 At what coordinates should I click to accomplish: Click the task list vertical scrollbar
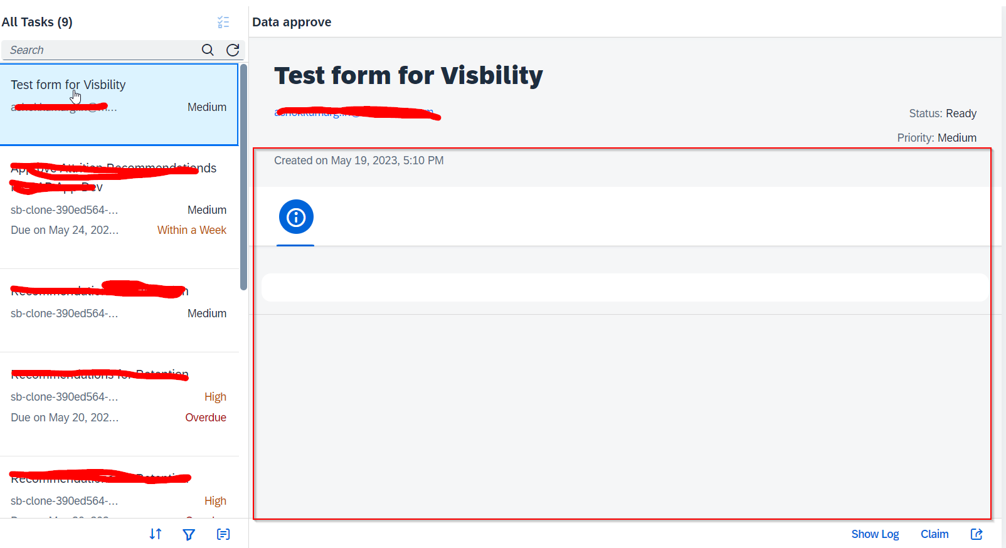pyautogui.click(x=243, y=177)
